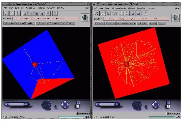Click the rotate trackball sphere under the red cube
The width and height of the screenshot is (183, 125).
pos(137,105)
